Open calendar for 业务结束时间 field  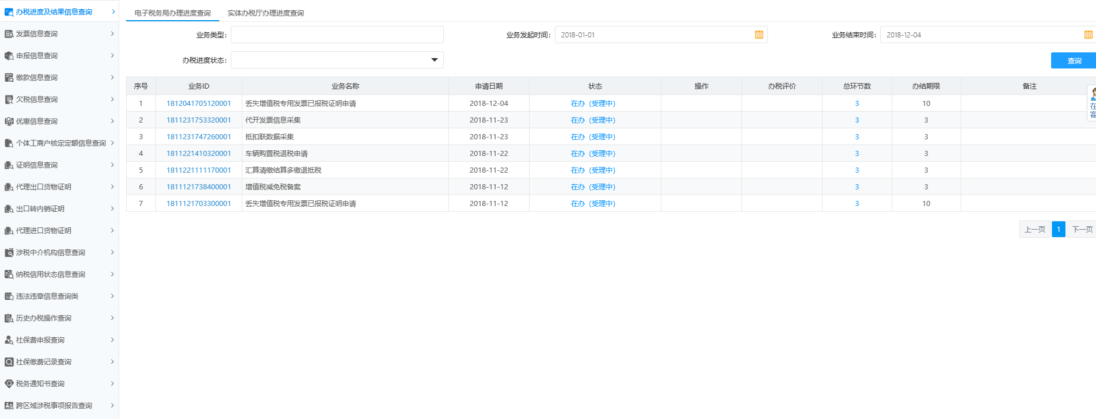[1088, 35]
